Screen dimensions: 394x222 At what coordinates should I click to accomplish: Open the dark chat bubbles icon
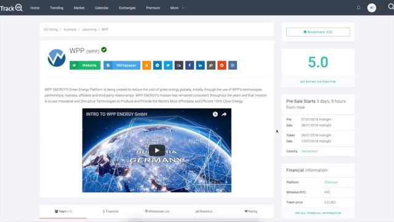[179, 65]
